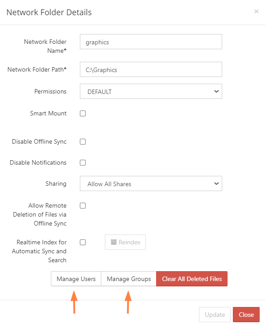Expand the Sharing dropdown Allow All Shares

pos(151,183)
